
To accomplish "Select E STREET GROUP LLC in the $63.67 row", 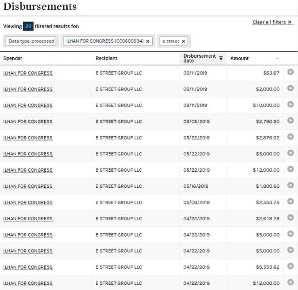I will pyautogui.click(x=119, y=73).
